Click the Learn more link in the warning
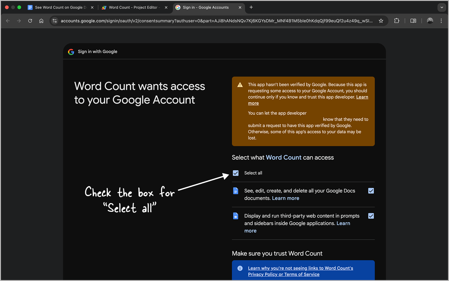The image size is (449, 281). click(362, 97)
